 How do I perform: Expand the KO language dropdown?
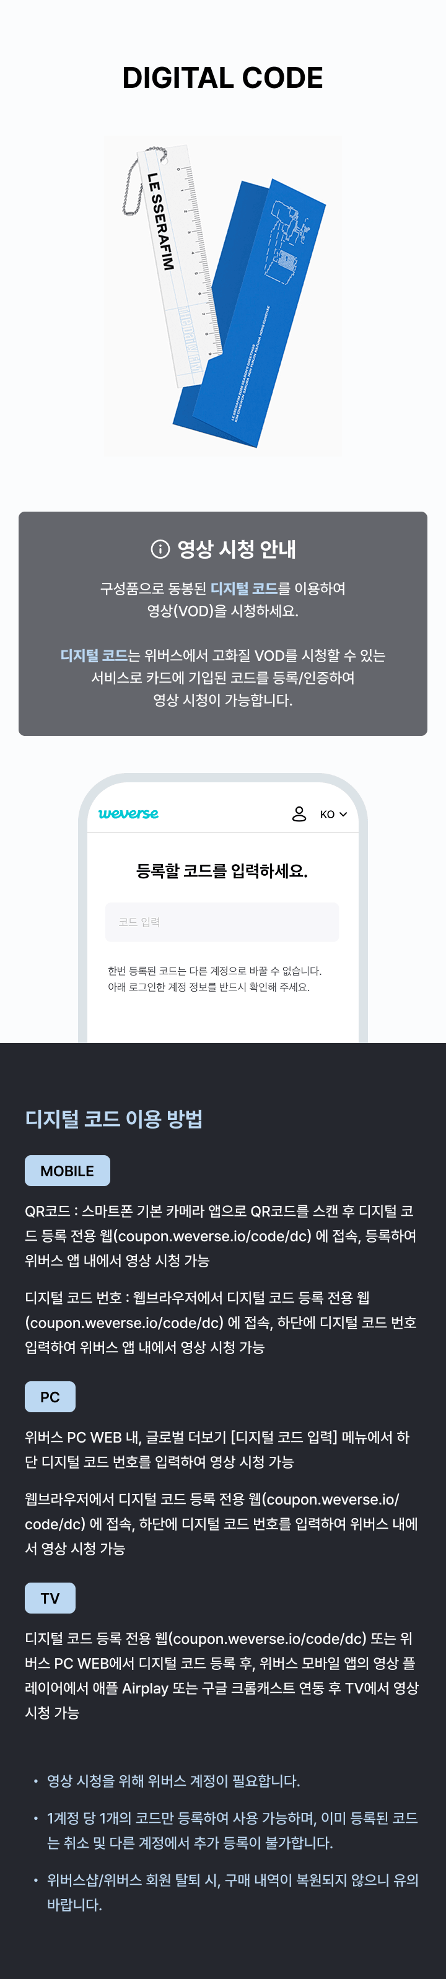coord(333,815)
